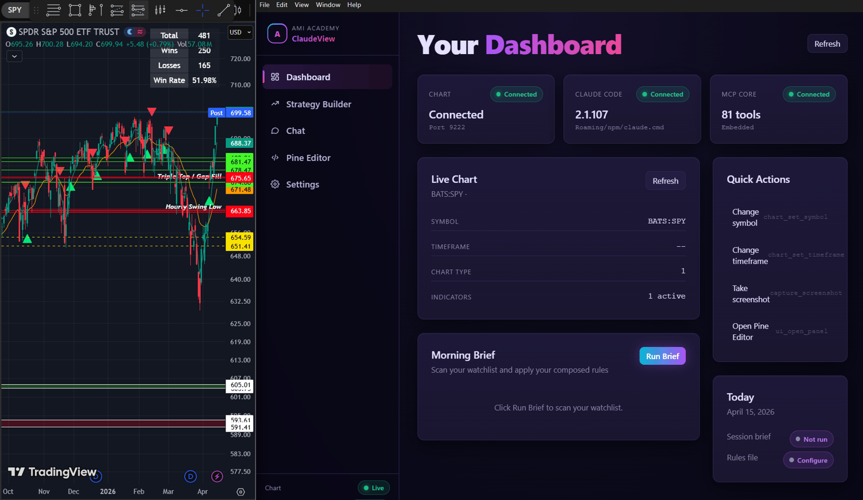The height and width of the screenshot is (500, 863).
Task: Click Refresh next to Your Dashboard title
Action: click(827, 44)
